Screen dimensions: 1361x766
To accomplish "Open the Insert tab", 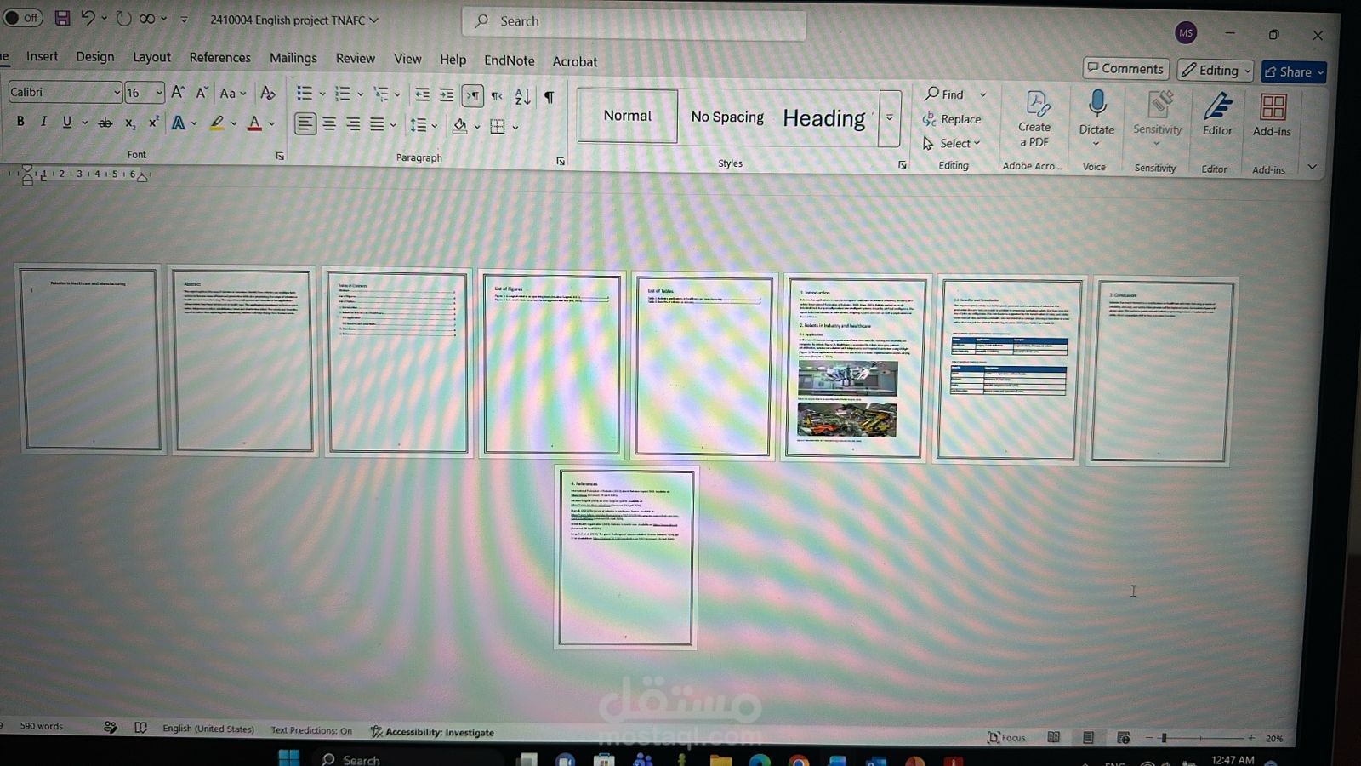I will [x=42, y=56].
